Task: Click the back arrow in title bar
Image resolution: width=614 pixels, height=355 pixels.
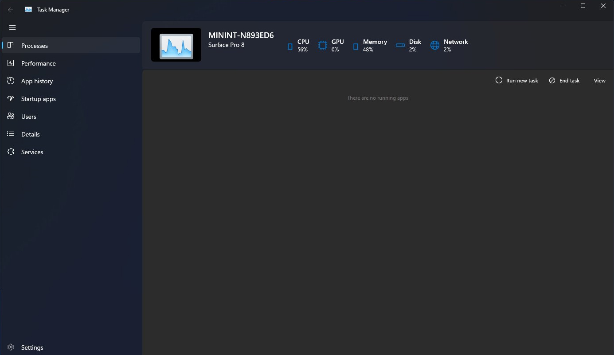Action: point(11,9)
